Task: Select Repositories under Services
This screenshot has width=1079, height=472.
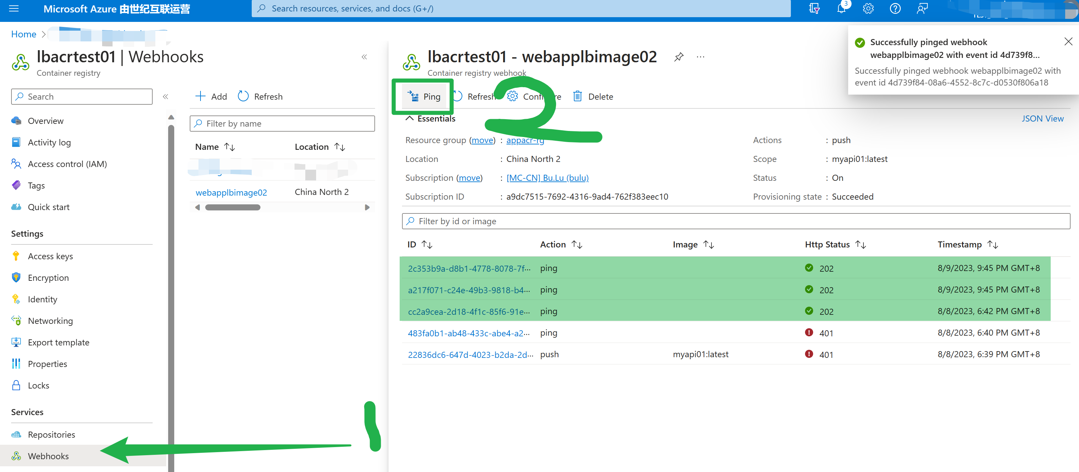Action: tap(51, 434)
